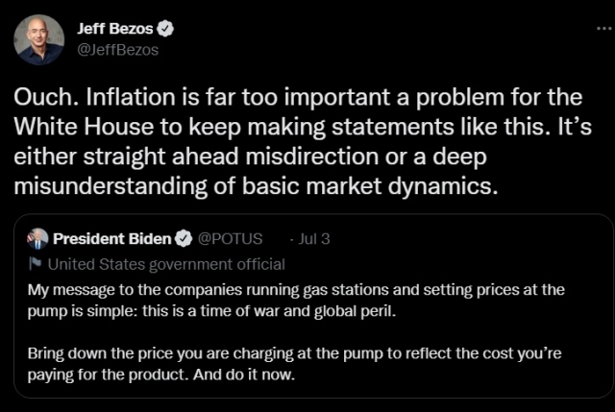615x412 pixels.
Task: Click the And do it now sentence
Action: pyautogui.click(x=243, y=375)
